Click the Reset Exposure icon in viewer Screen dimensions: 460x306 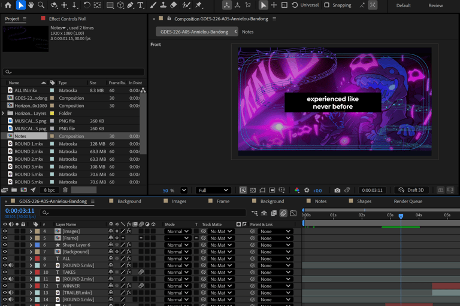[307, 190]
